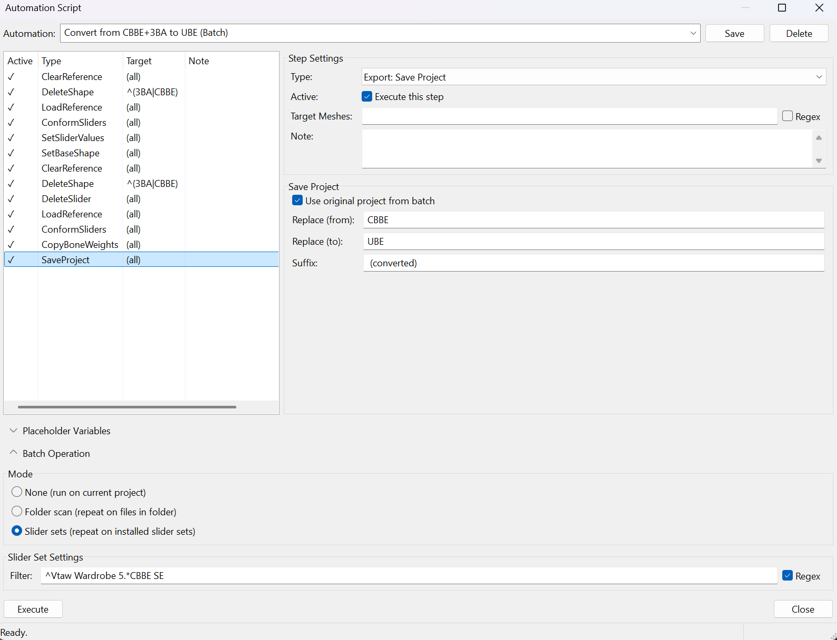This screenshot has height=640, width=837.
Task: Click the Active column header
Action: coord(20,61)
